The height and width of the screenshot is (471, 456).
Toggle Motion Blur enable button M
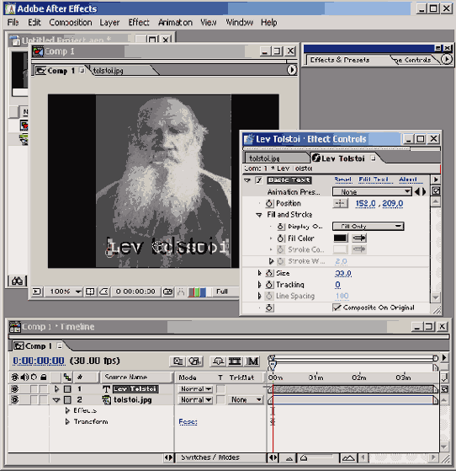(252, 361)
